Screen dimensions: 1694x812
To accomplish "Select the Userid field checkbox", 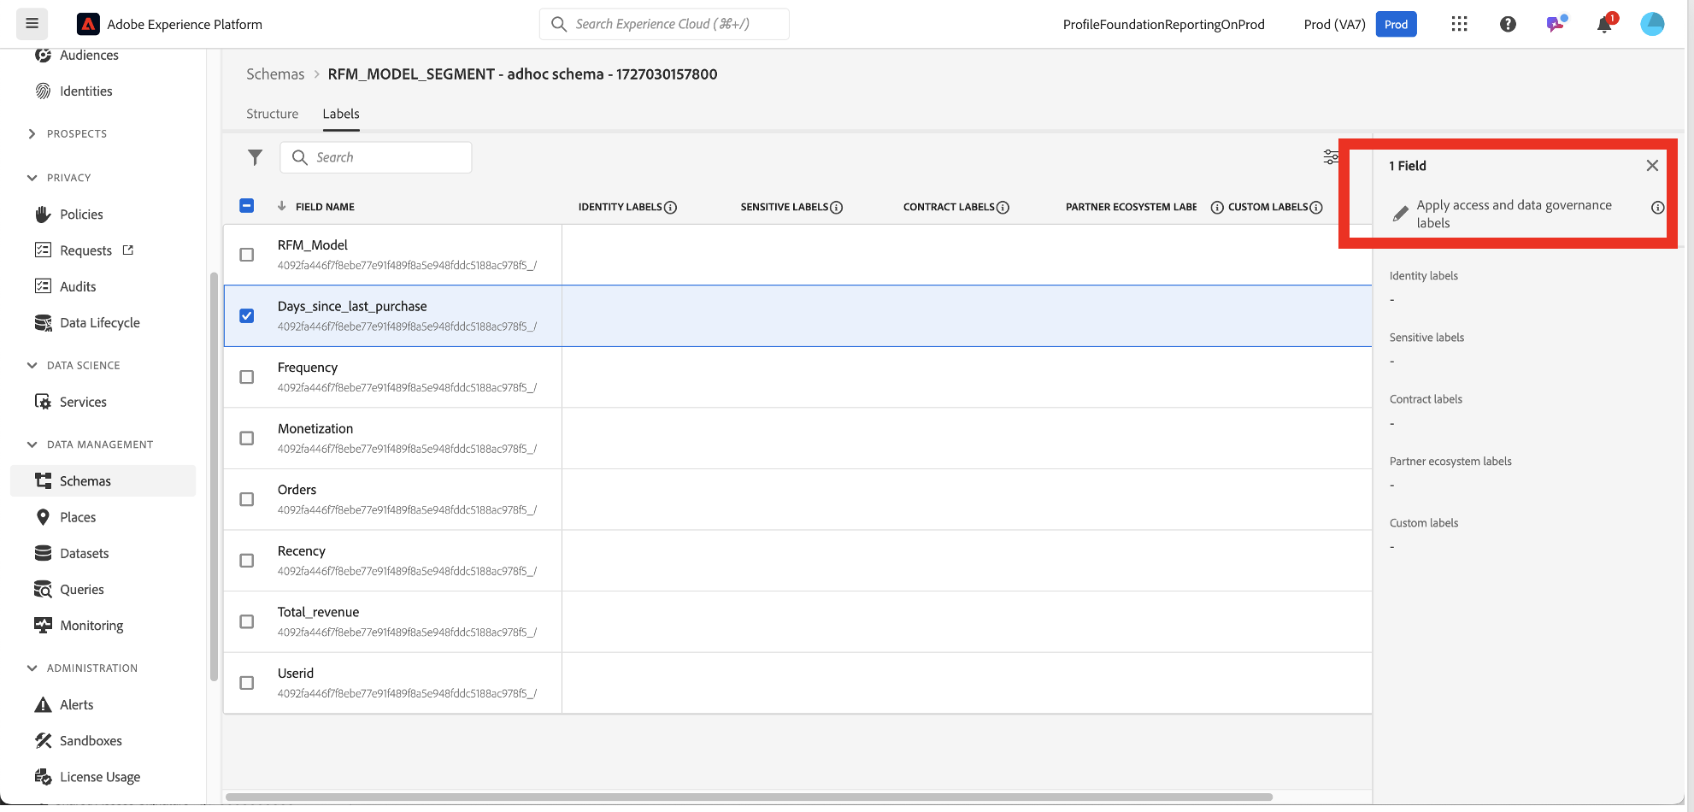I will click(247, 683).
